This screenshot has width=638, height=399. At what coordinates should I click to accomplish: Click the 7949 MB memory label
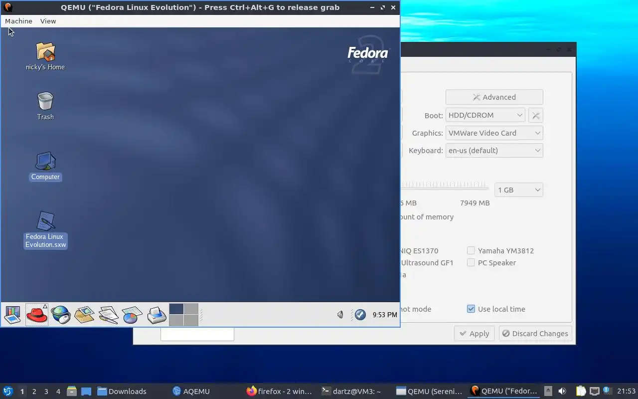pyautogui.click(x=475, y=203)
